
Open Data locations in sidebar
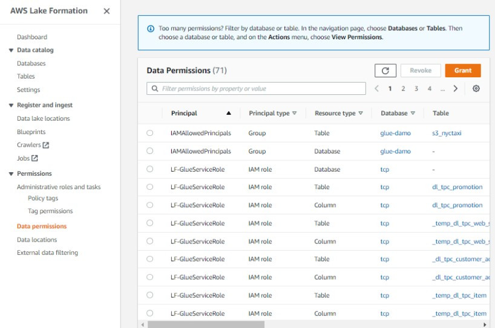37,240
